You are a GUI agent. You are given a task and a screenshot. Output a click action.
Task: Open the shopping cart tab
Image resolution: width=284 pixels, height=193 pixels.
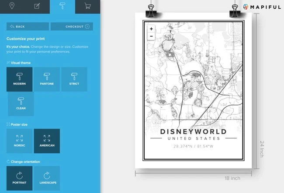pyautogui.click(x=88, y=6)
